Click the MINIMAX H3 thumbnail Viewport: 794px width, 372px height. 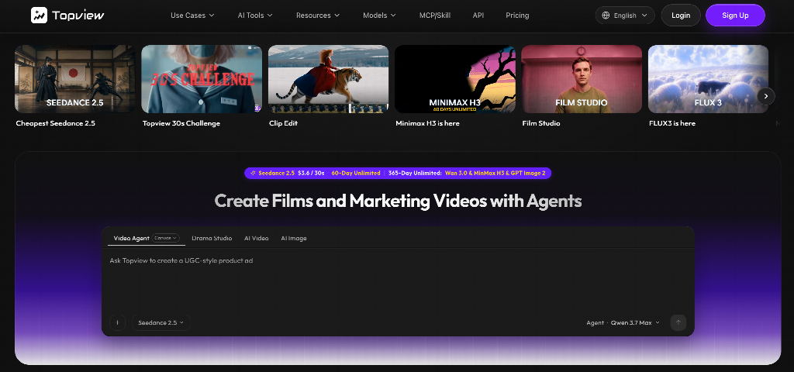pyautogui.click(x=454, y=79)
